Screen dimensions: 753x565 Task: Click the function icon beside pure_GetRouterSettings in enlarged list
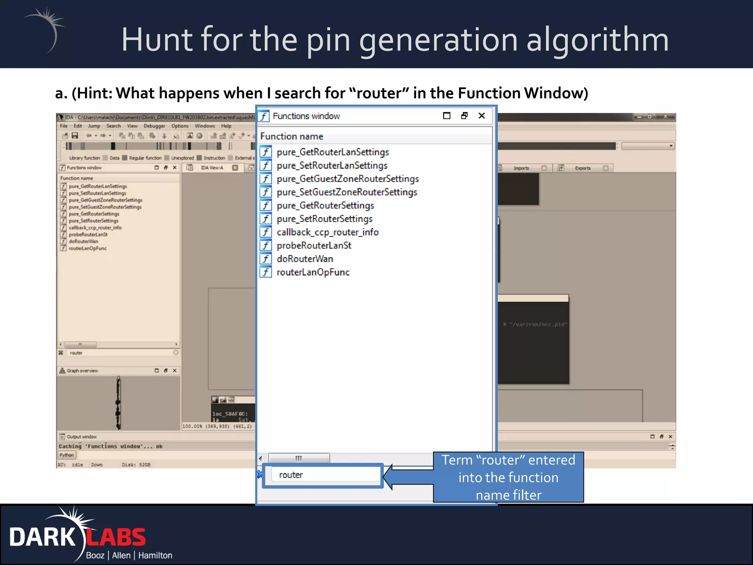point(266,205)
